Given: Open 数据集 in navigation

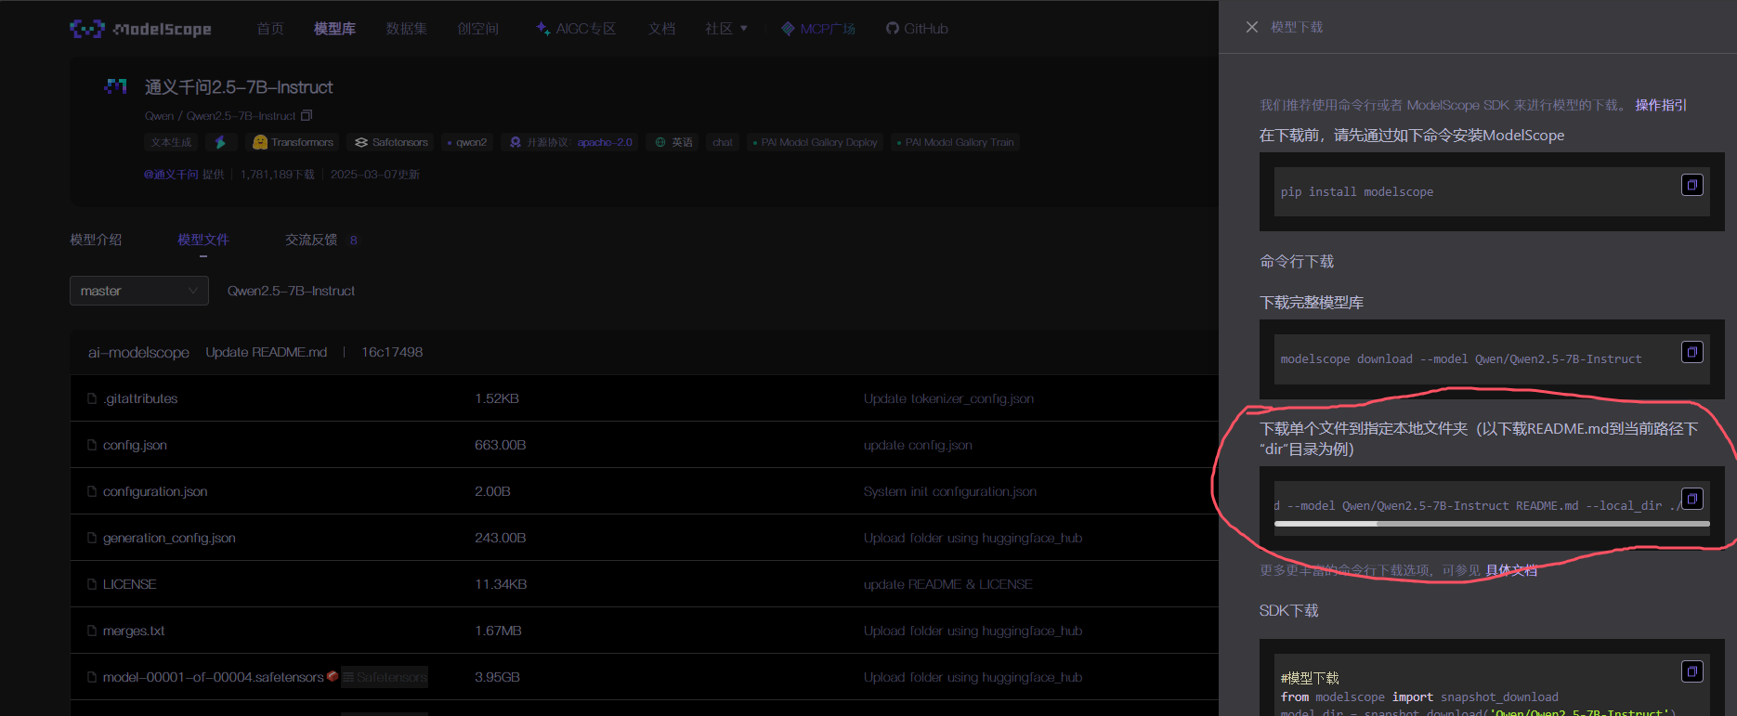Looking at the screenshot, I should [407, 29].
